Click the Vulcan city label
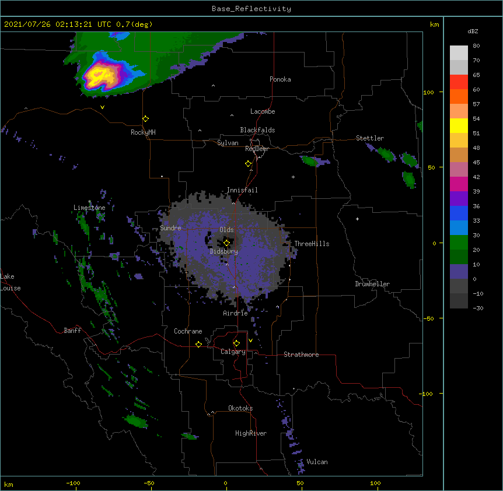 tap(317, 462)
